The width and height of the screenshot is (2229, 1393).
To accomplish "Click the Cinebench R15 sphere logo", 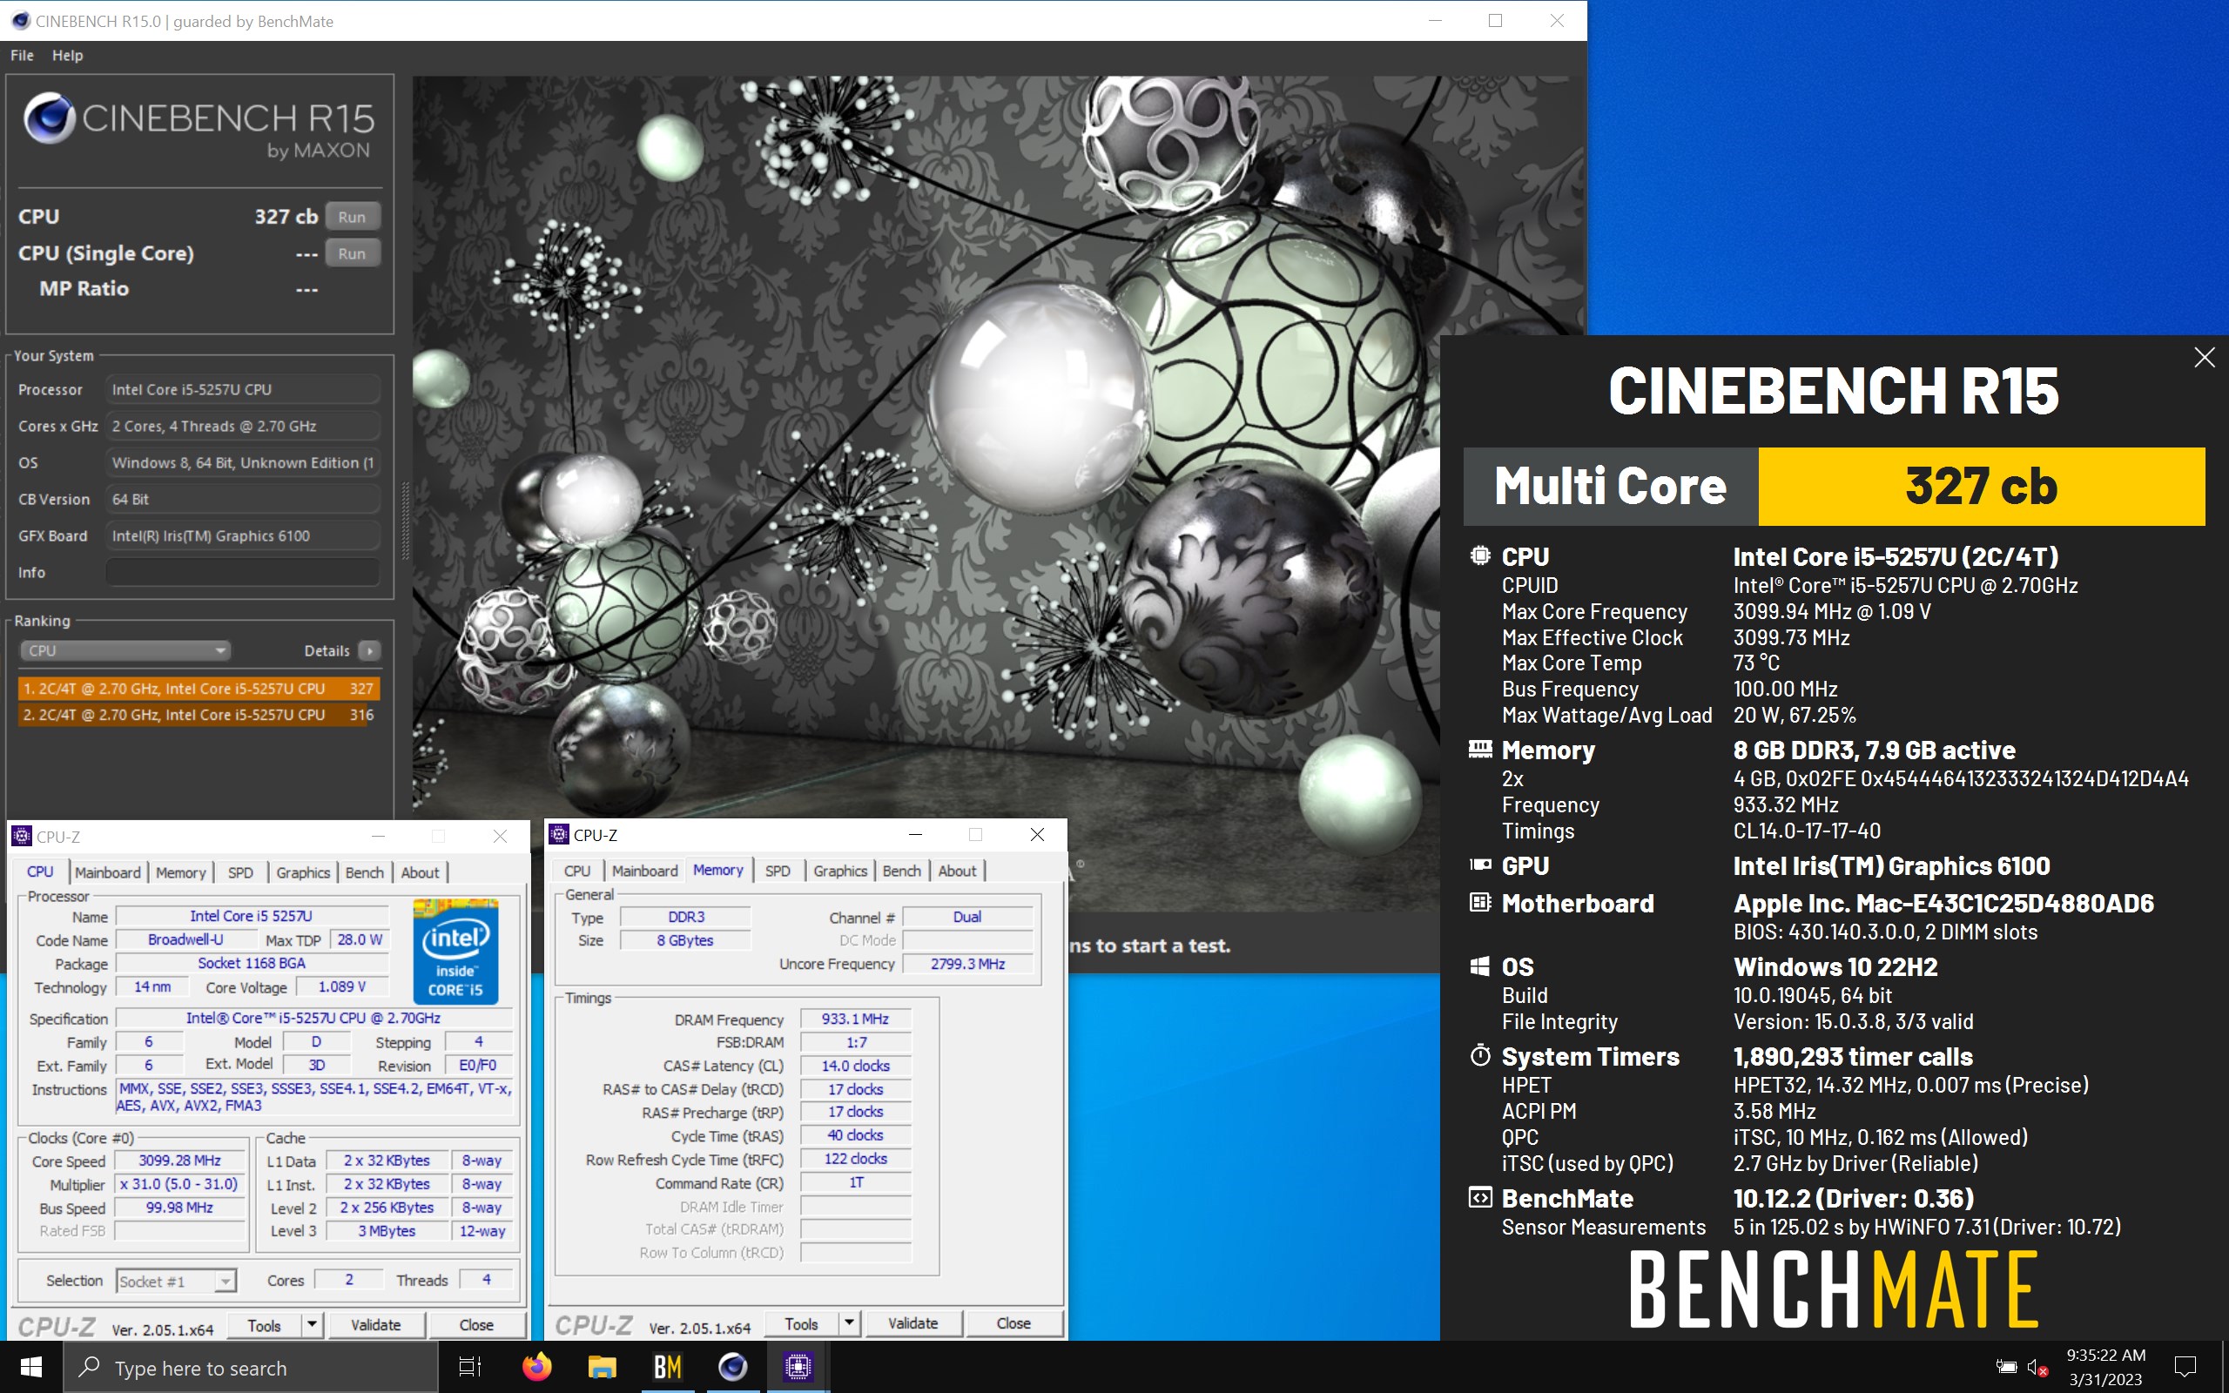I will coord(49,118).
